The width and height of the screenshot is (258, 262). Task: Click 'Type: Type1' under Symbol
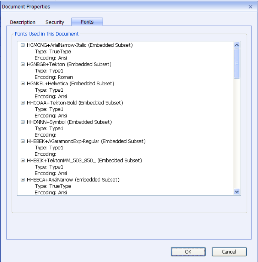pos(49,129)
